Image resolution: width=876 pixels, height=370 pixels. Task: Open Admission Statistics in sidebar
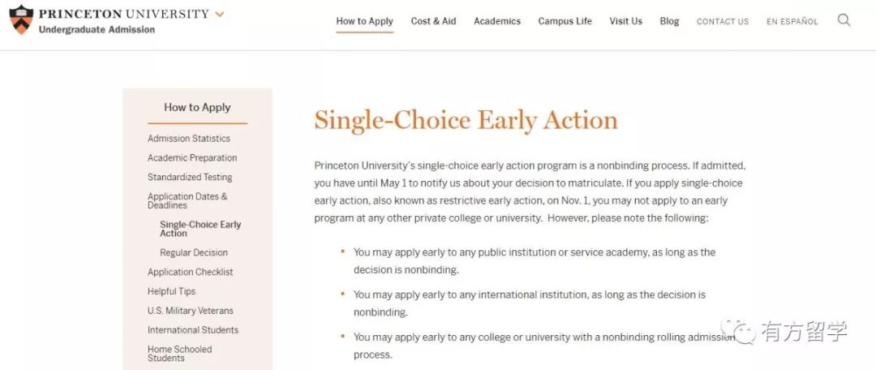click(x=189, y=138)
